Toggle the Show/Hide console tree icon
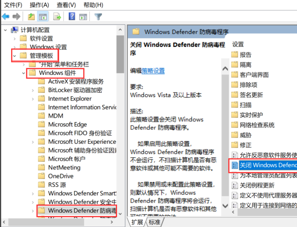Screen dimensions: 297x227 pyautogui.click(x=43, y=17)
